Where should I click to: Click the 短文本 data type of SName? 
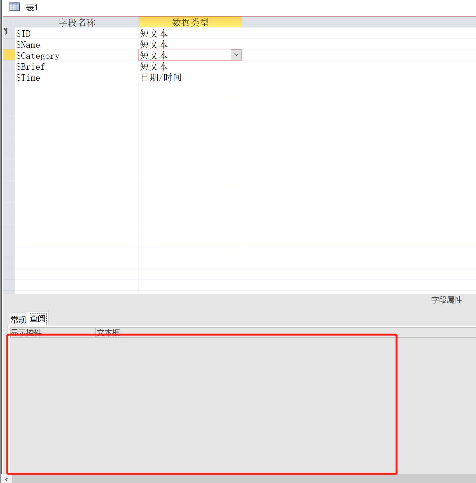pos(190,44)
